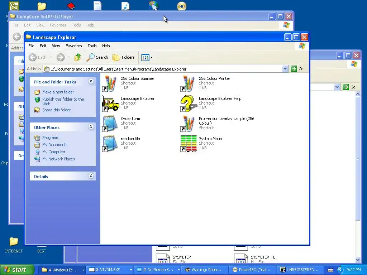Image resolution: width=367 pixels, height=275 pixels.
Task: Click the Search toolbar button
Action: tap(97, 57)
